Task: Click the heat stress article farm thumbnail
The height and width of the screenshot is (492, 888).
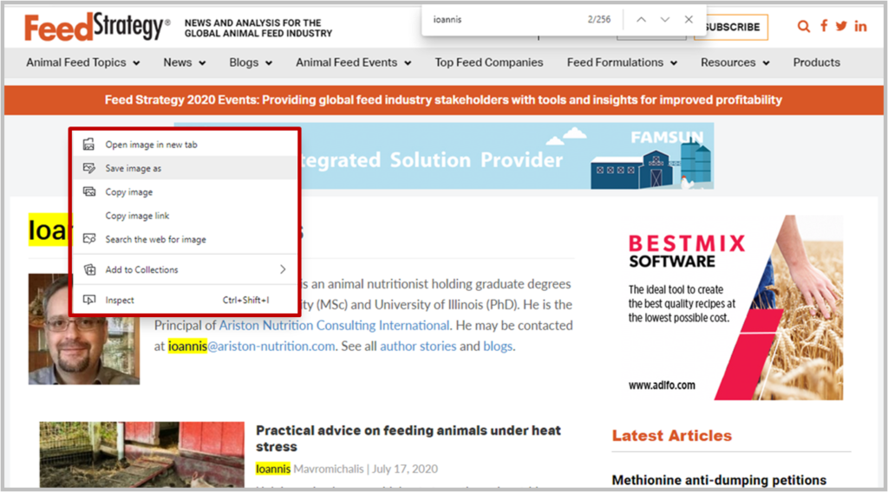Action: point(141,454)
